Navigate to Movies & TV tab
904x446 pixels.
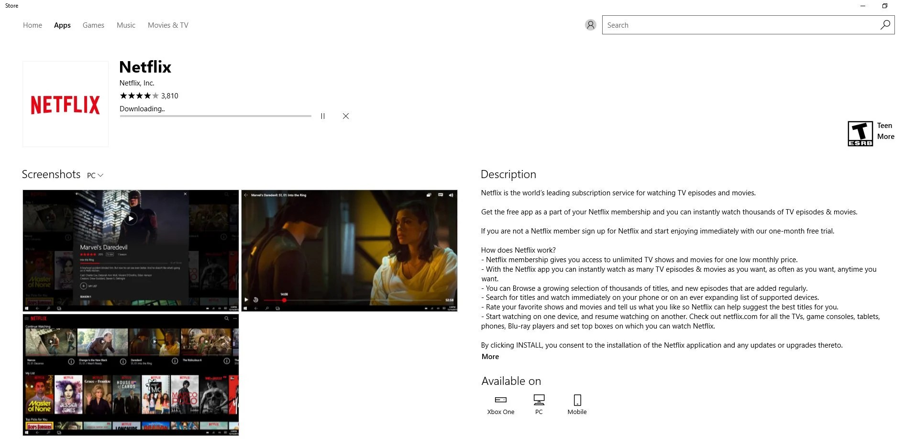point(168,25)
